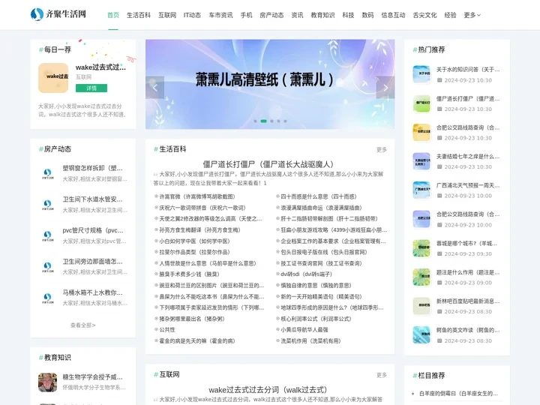Viewport: 540px width, 405px height.
Task: Click 更多 in 生活百科 section
Action: (x=382, y=149)
